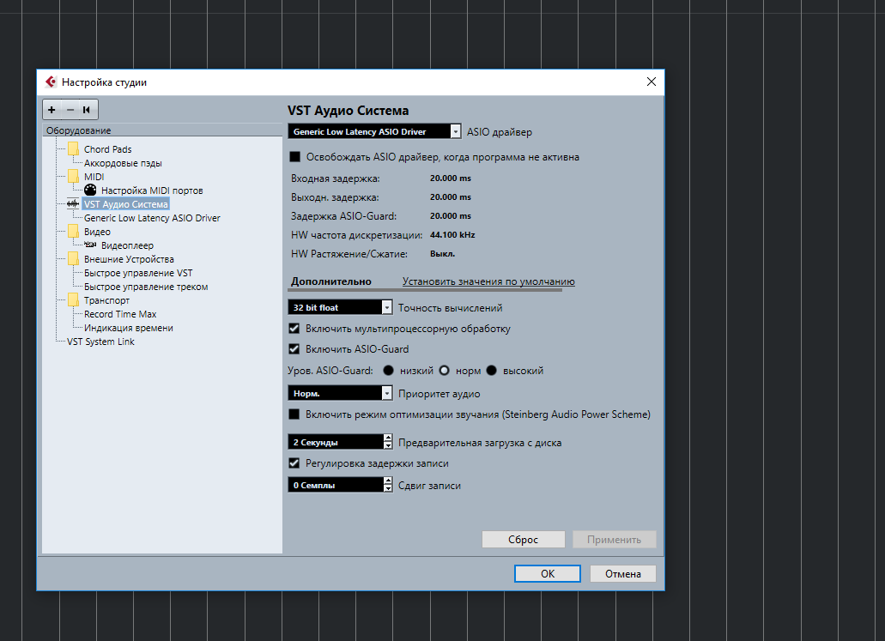Disable the Включить ASIO-Guard checkbox

(294, 348)
